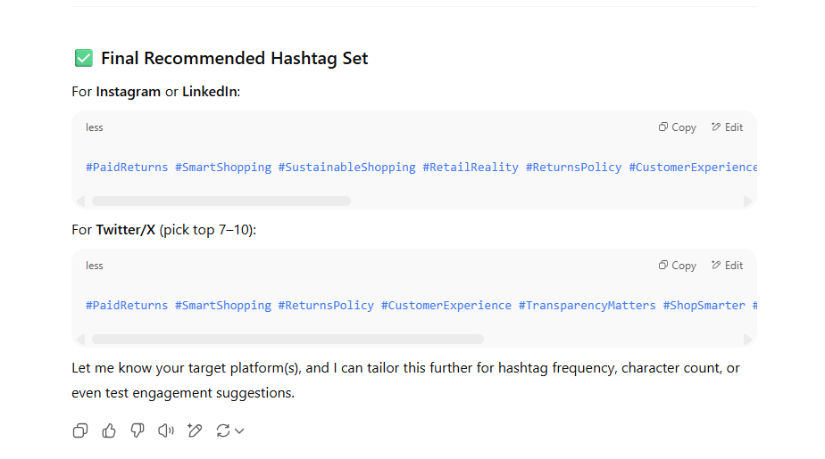
Task: Give thumbs down to this response
Action: point(137,430)
